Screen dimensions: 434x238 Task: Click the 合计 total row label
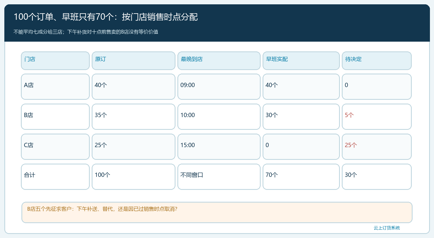pos(55,177)
